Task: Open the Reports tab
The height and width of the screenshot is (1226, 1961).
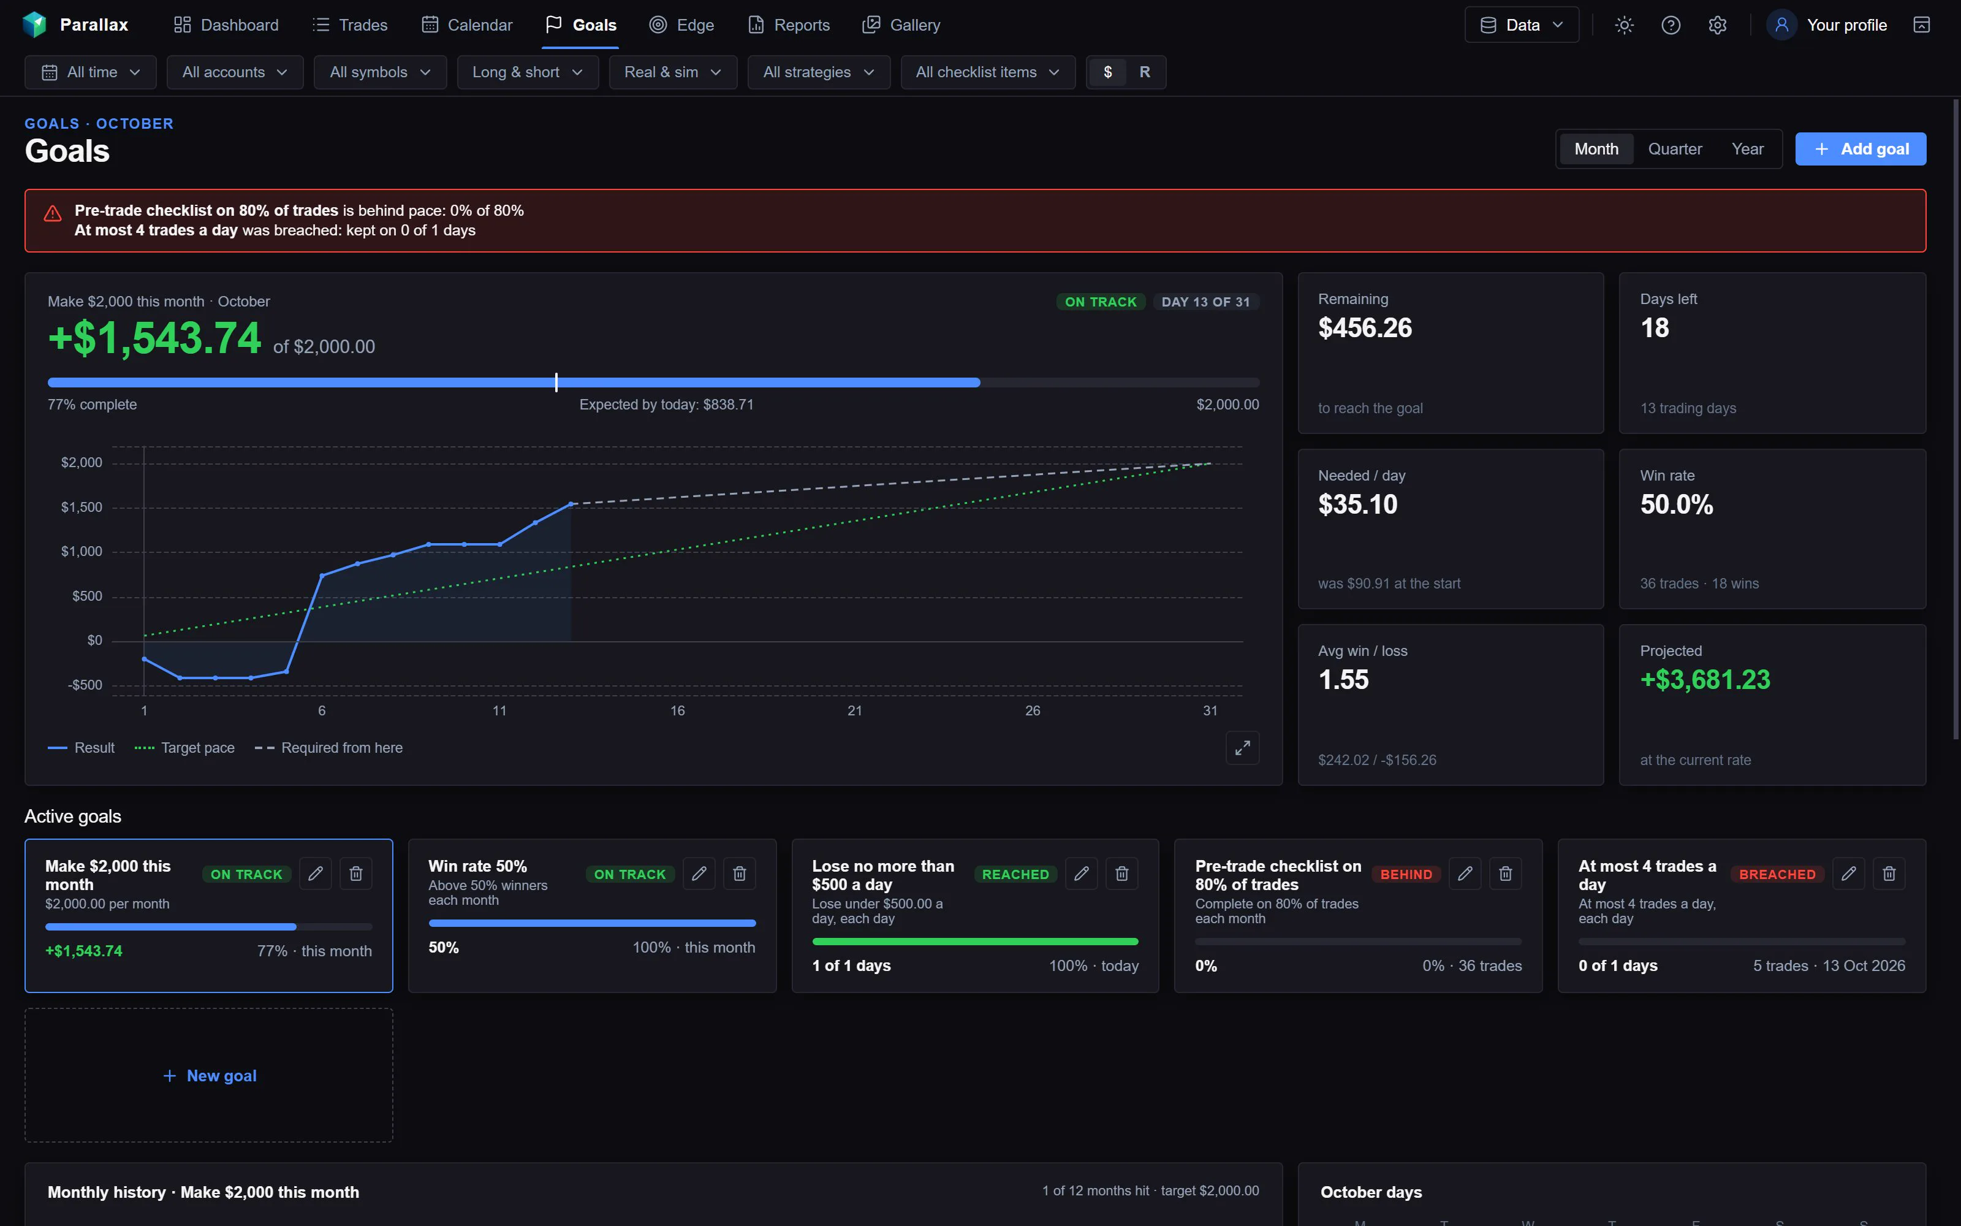Action: coord(789,25)
